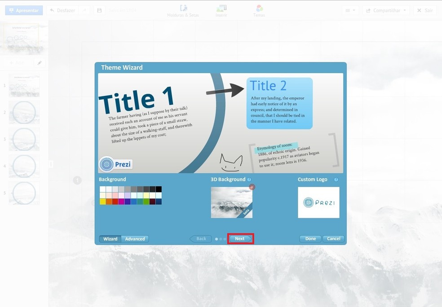Select the third wizard step dot
The width and height of the screenshot is (442, 307).
(x=225, y=239)
